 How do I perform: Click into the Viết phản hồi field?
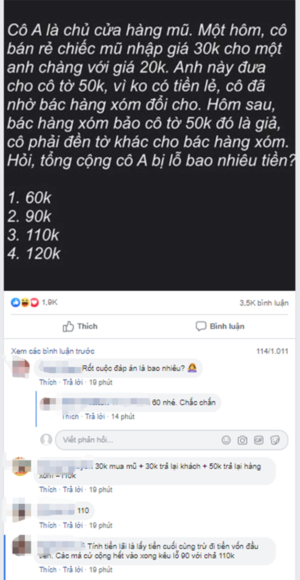(140, 440)
